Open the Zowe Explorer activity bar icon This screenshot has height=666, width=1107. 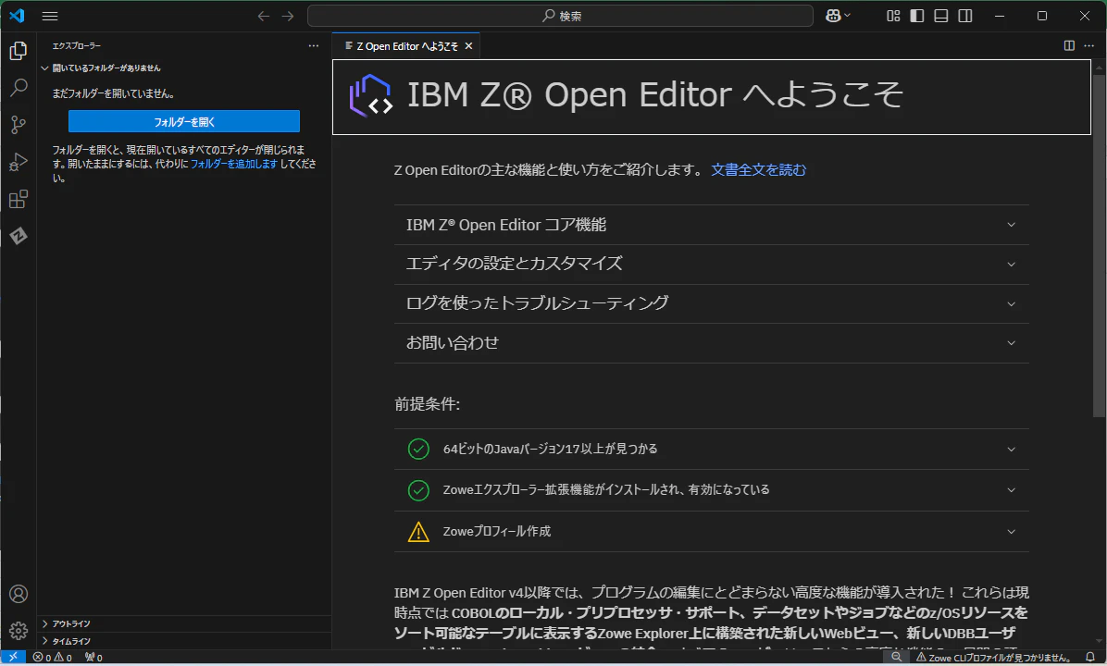(19, 236)
